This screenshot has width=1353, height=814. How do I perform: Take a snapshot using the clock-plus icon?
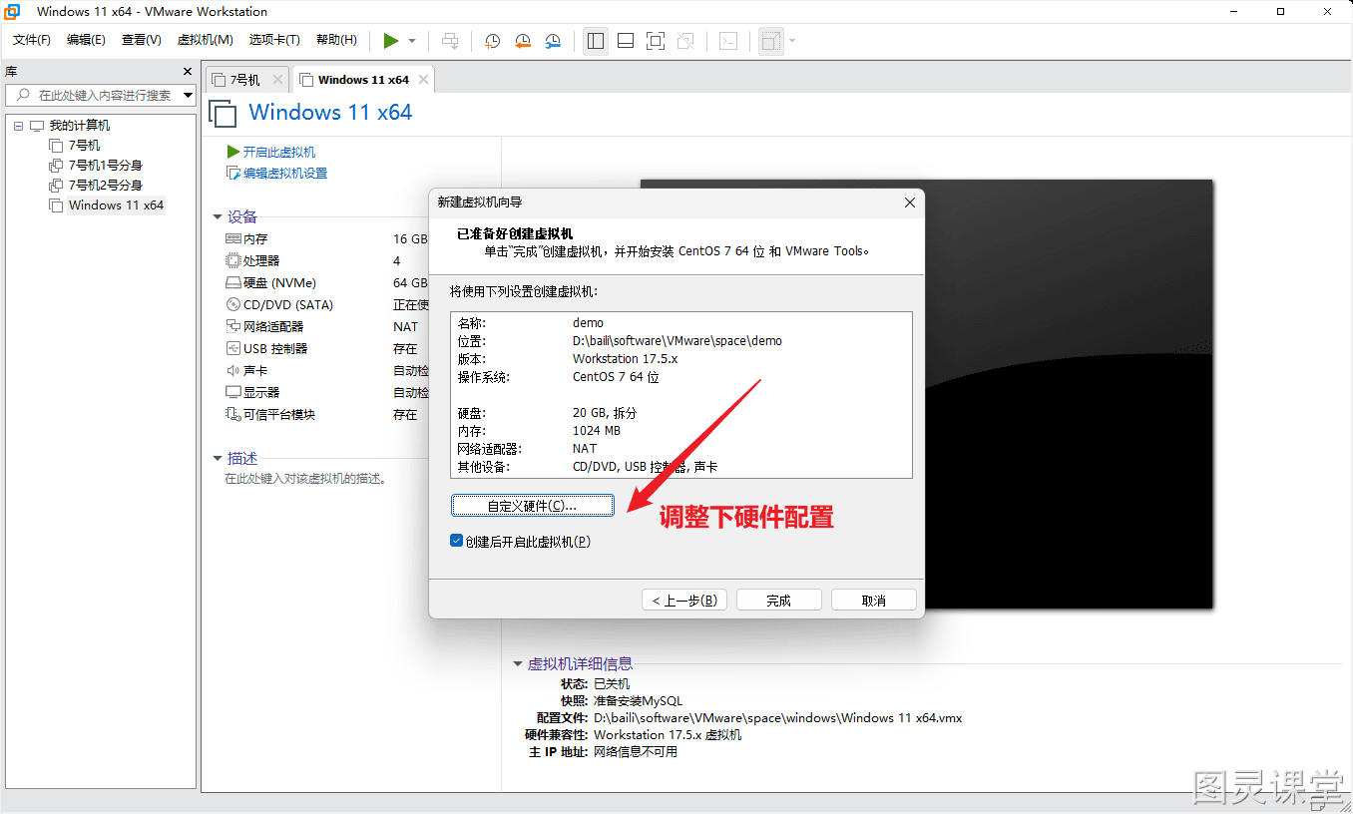493,41
